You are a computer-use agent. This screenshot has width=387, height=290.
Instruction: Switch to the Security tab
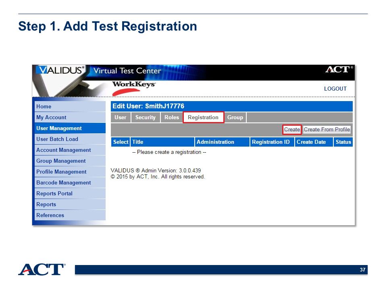click(x=146, y=117)
